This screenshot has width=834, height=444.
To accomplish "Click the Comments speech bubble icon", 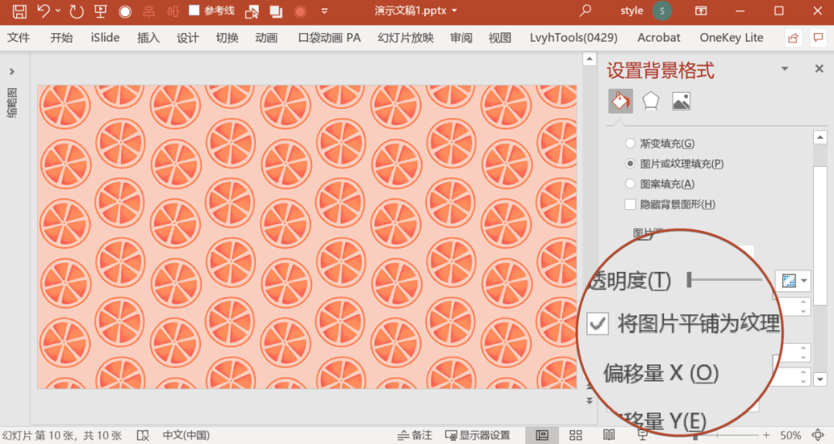I will [x=818, y=38].
